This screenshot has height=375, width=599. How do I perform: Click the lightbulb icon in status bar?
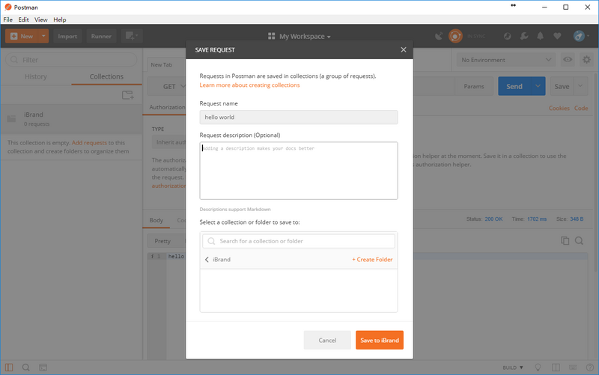(538, 368)
